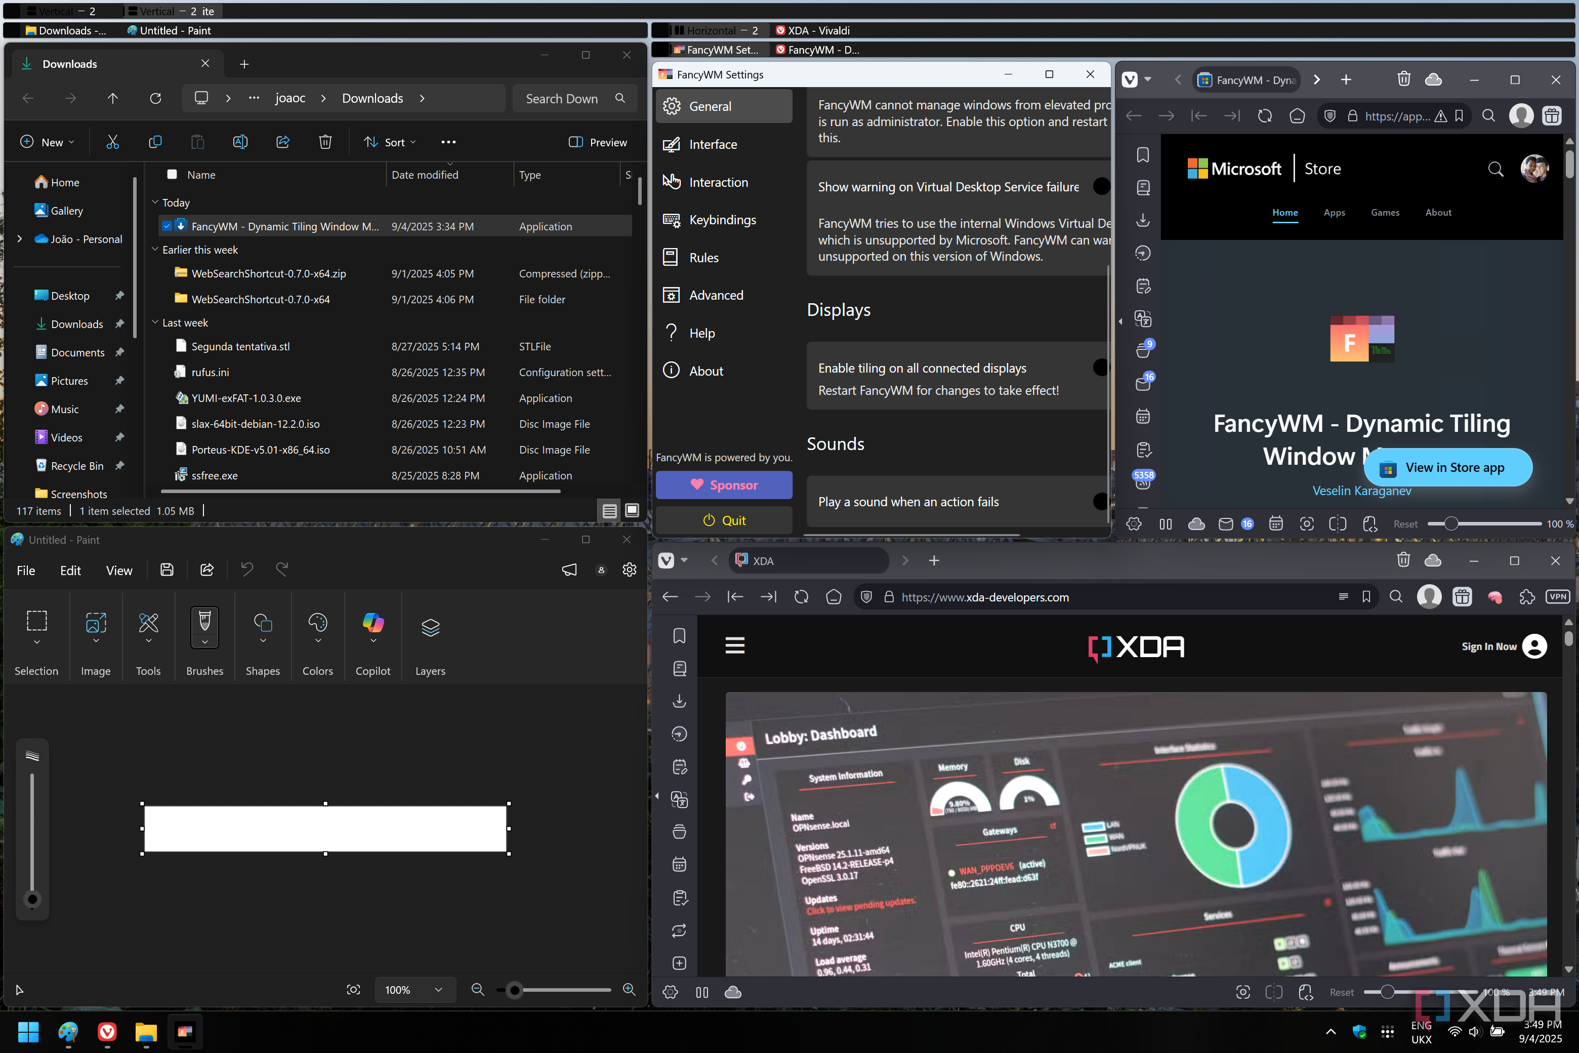Click View in Store app button
This screenshot has height=1053, width=1579.
tap(1447, 467)
